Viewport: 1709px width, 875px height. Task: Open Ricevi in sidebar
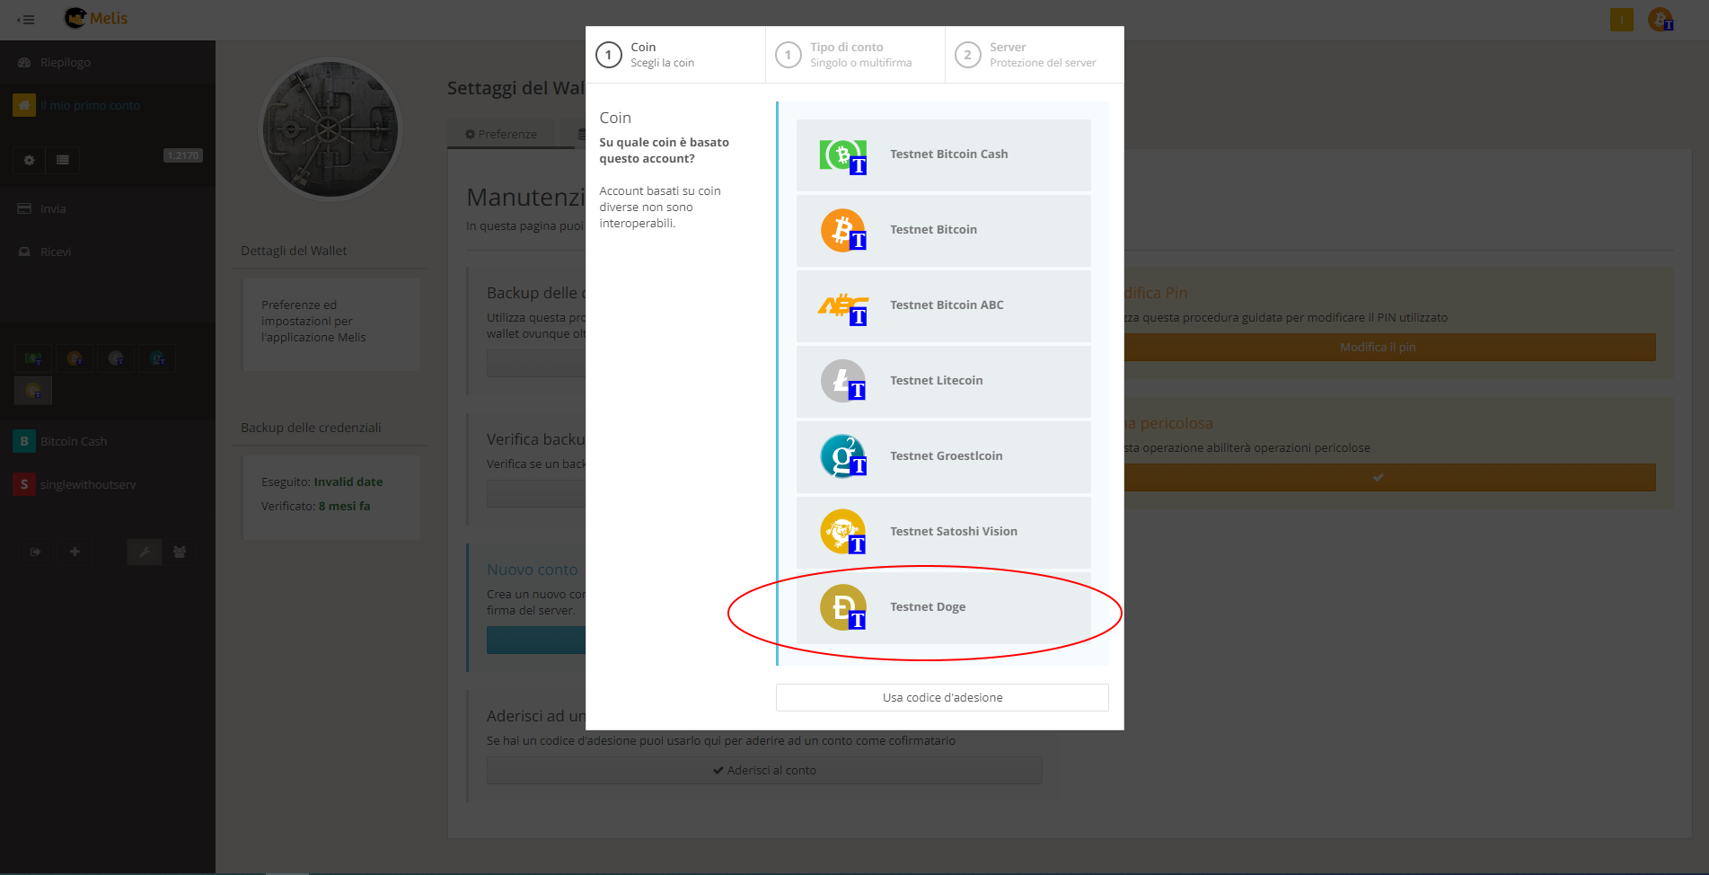click(x=108, y=252)
